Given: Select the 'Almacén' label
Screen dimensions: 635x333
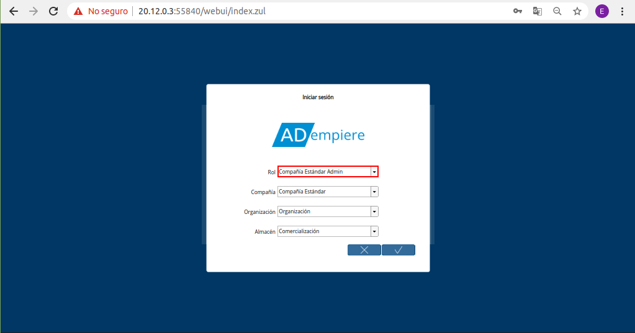Looking at the screenshot, I should (x=265, y=232).
